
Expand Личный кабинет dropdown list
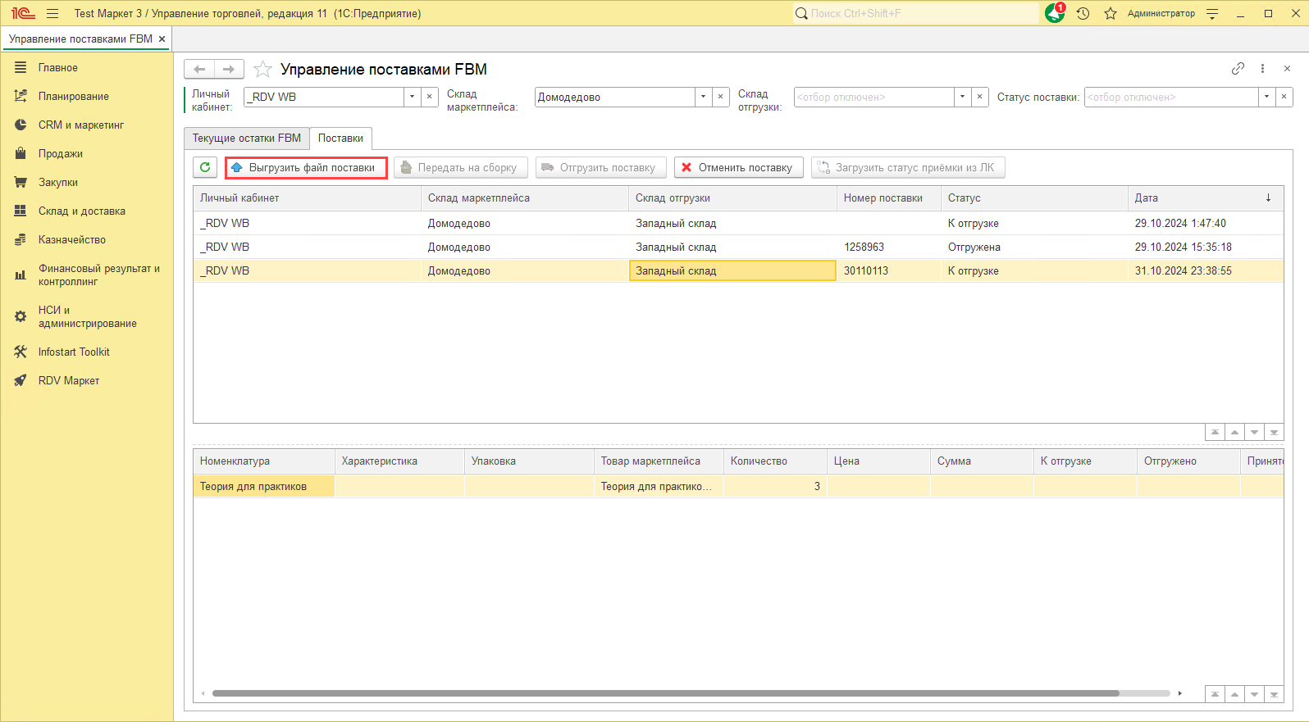[x=412, y=97]
